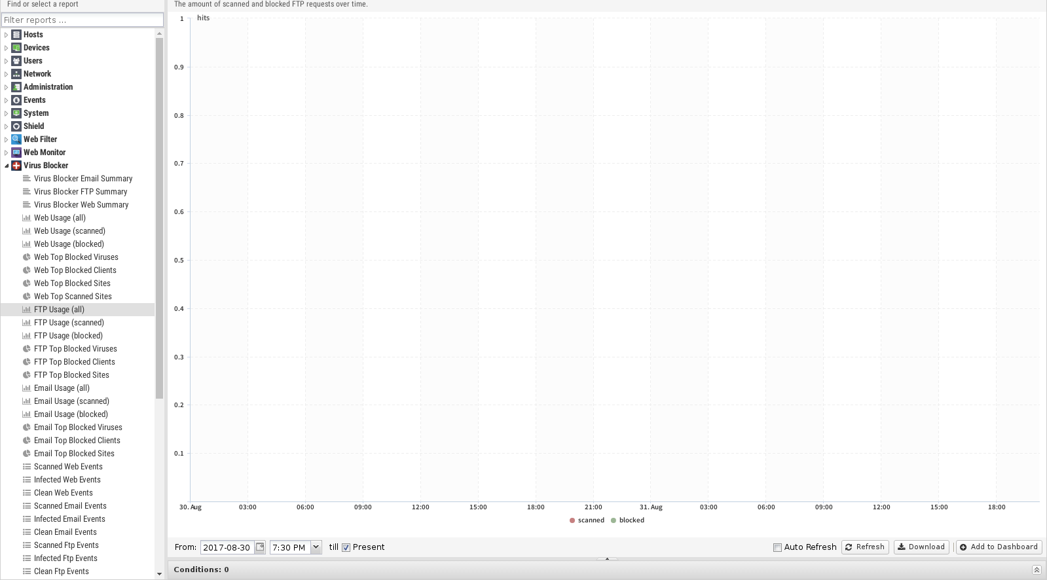Image resolution: width=1047 pixels, height=580 pixels.
Task: Click the Web Monitor category icon
Action: pos(16,153)
